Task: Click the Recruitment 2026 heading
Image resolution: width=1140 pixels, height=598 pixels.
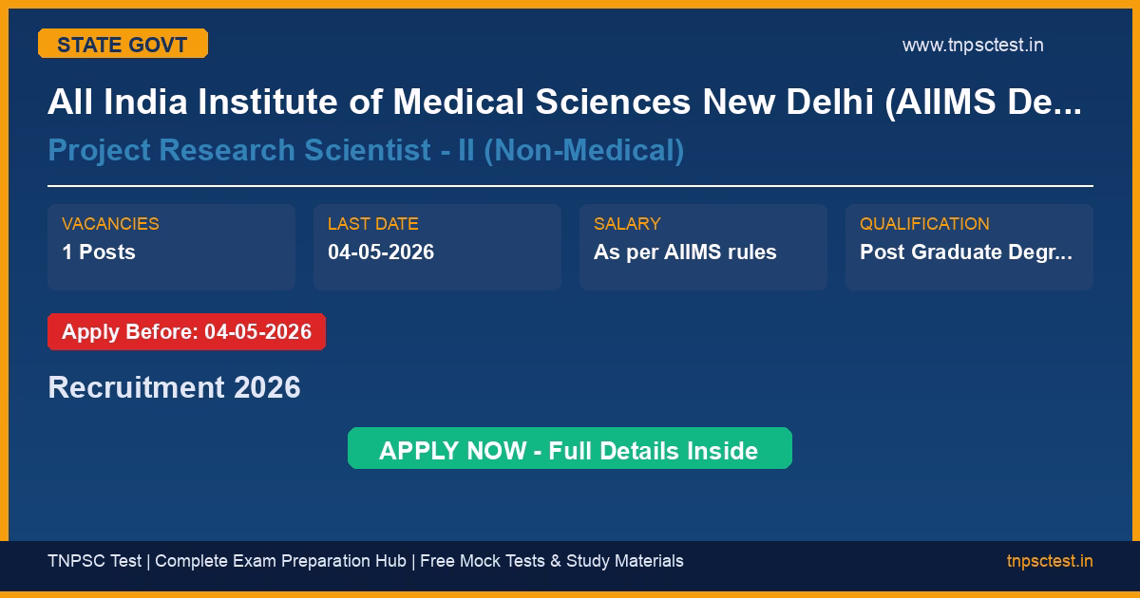Action: (x=174, y=387)
